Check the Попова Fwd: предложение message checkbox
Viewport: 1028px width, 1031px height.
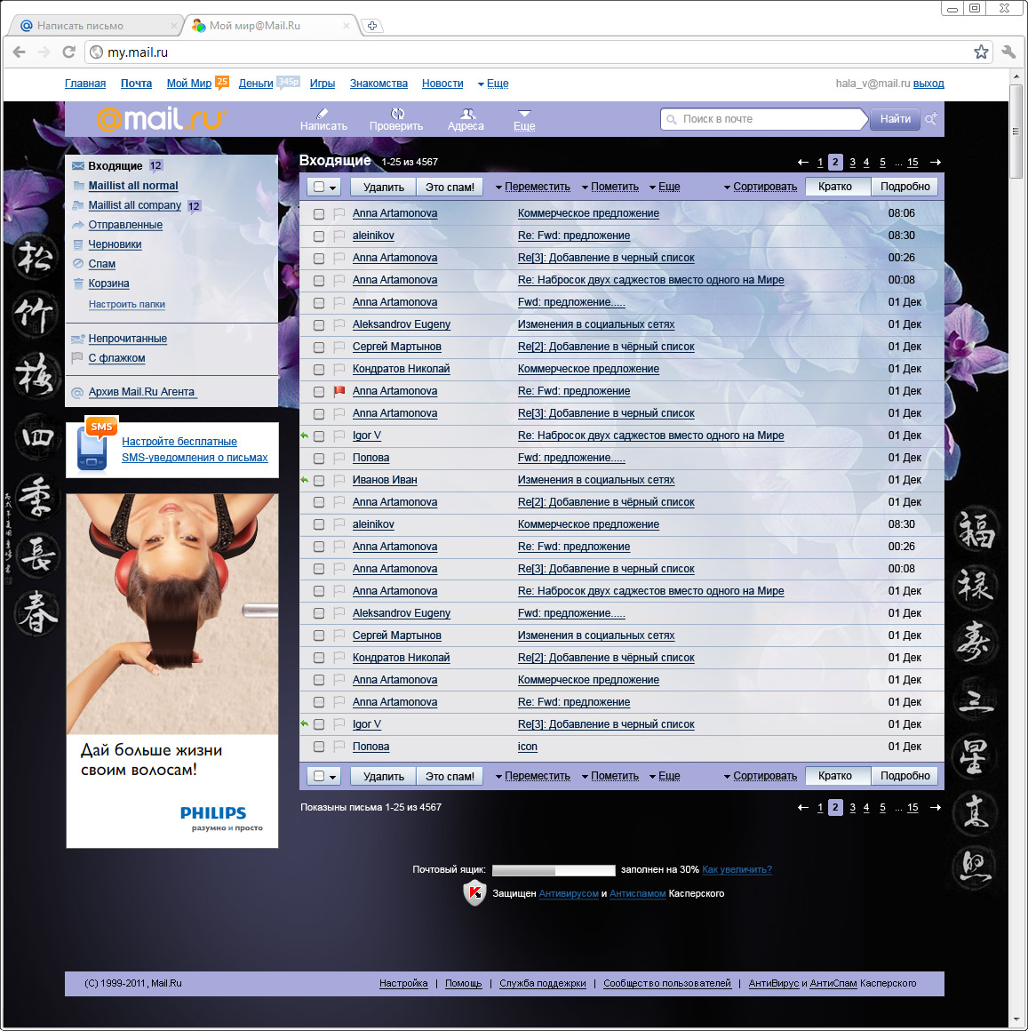pyautogui.click(x=319, y=458)
